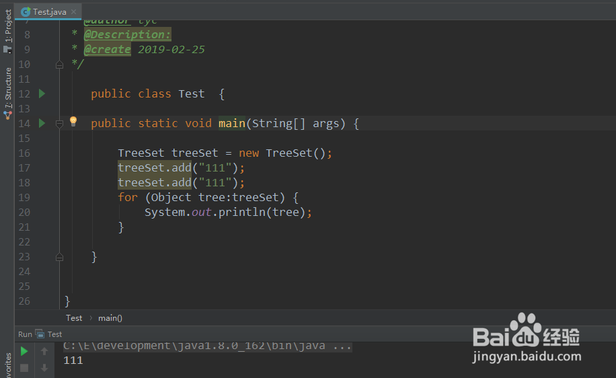Click line number 20 in the gutter

click(x=24, y=213)
